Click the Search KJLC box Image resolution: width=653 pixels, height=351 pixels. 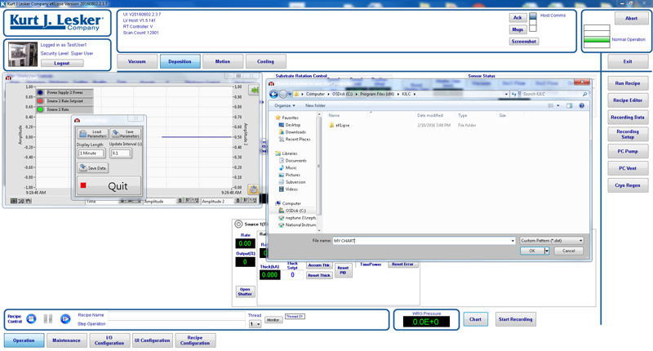(x=554, y=94)
